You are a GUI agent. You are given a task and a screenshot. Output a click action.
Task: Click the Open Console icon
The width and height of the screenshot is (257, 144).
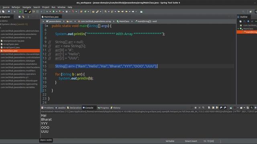[x=241, y=108]
